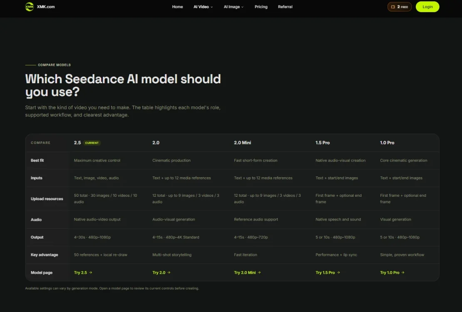Open the Try 1.5 Pro link
This screenshot has width=462, height=312.
(x=328, y=272)
